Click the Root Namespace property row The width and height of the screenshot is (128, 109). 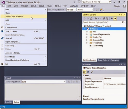(104, 87)
